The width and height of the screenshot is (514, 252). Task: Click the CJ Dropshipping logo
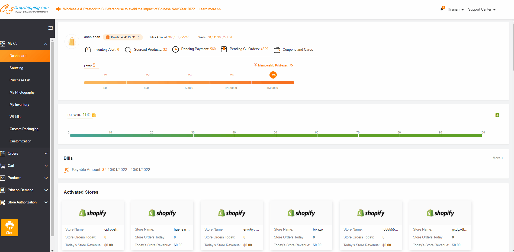25,9
